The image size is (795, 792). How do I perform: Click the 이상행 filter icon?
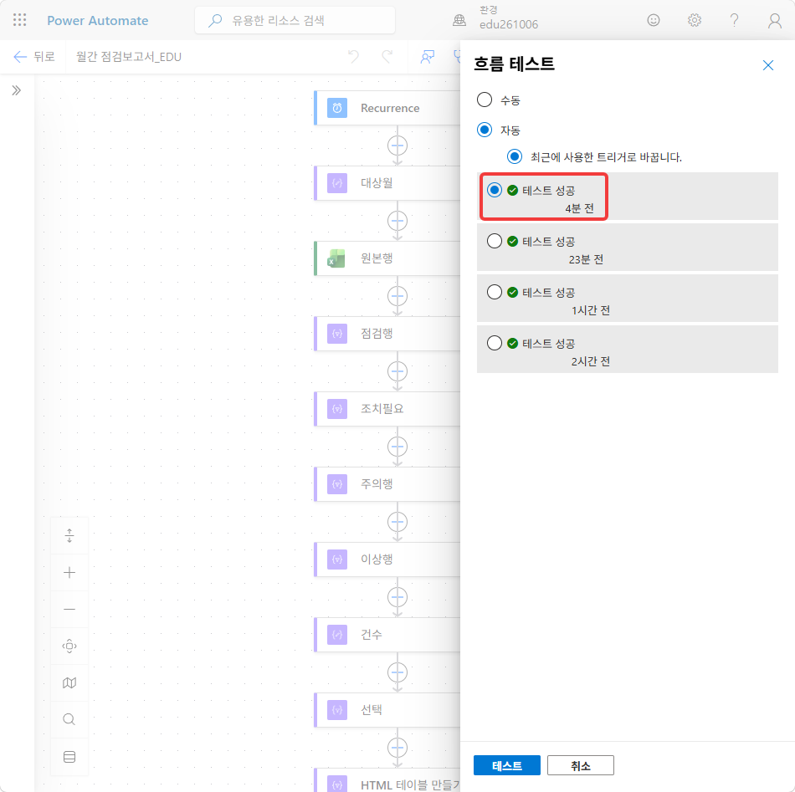point(337,560)
